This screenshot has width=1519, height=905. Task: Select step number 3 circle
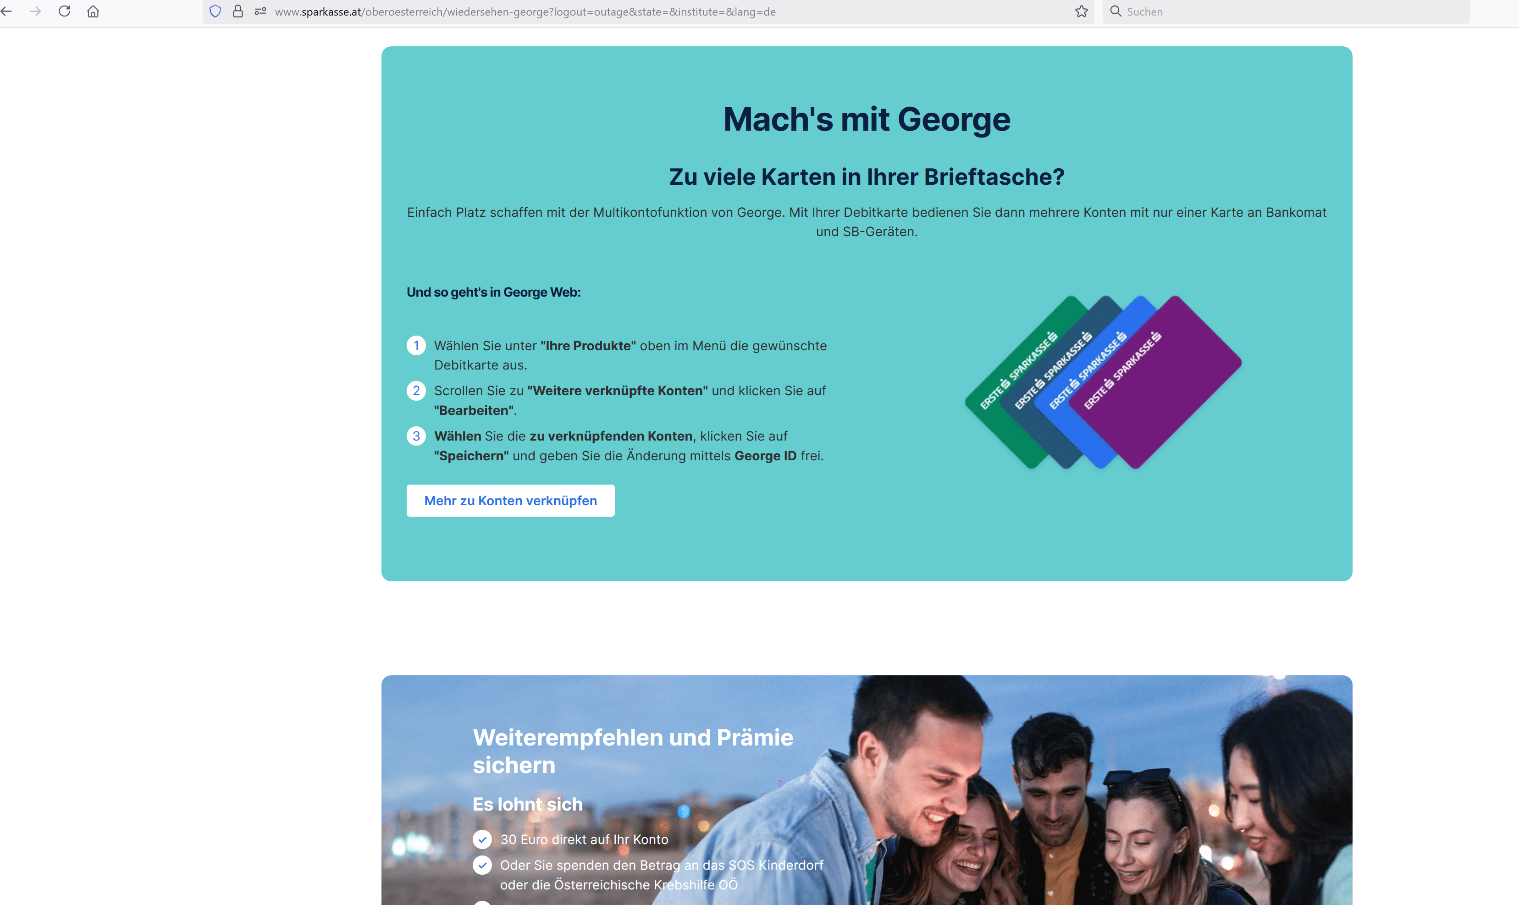[x=416, y=436]
